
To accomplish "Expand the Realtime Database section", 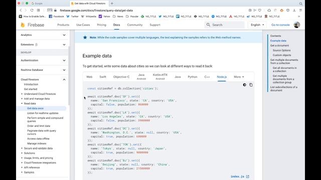I will pyautogui.click(x=64, y=70).
